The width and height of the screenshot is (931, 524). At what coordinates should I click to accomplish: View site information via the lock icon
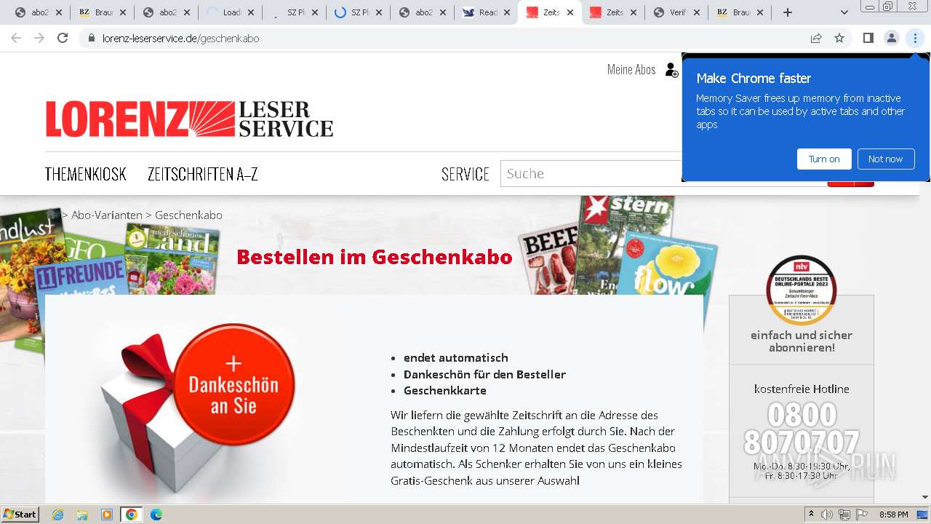coord(92,38)
